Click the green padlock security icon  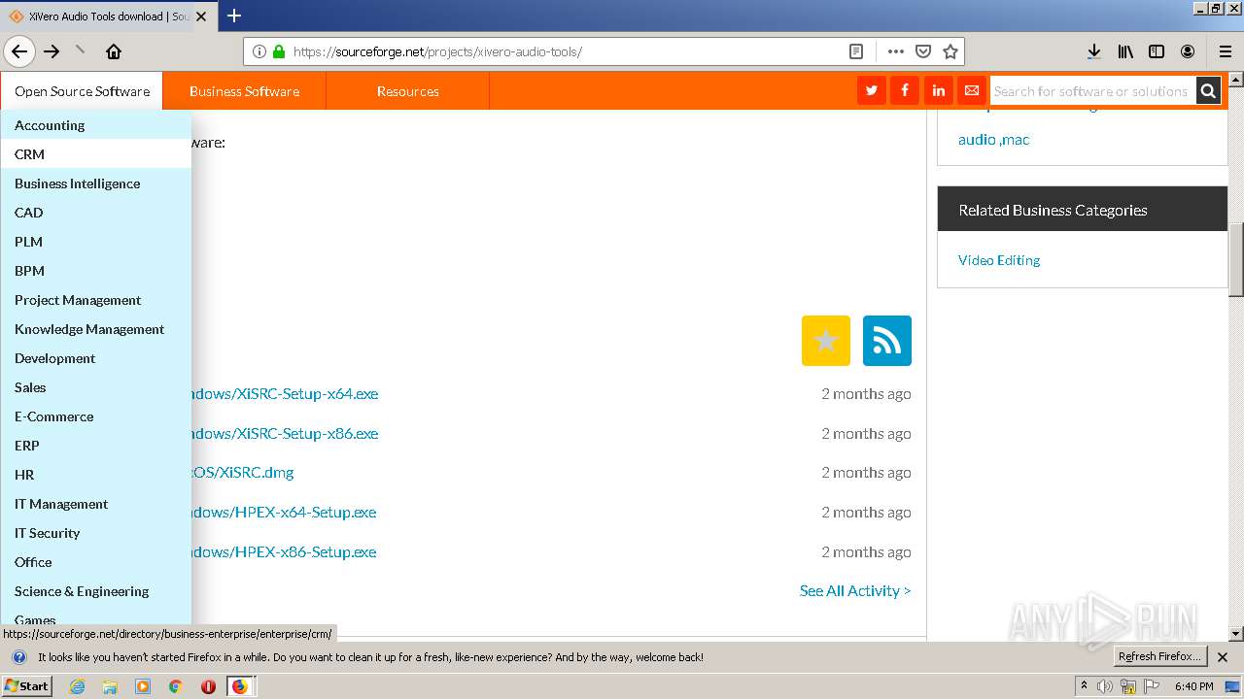[x=279, y=51]
